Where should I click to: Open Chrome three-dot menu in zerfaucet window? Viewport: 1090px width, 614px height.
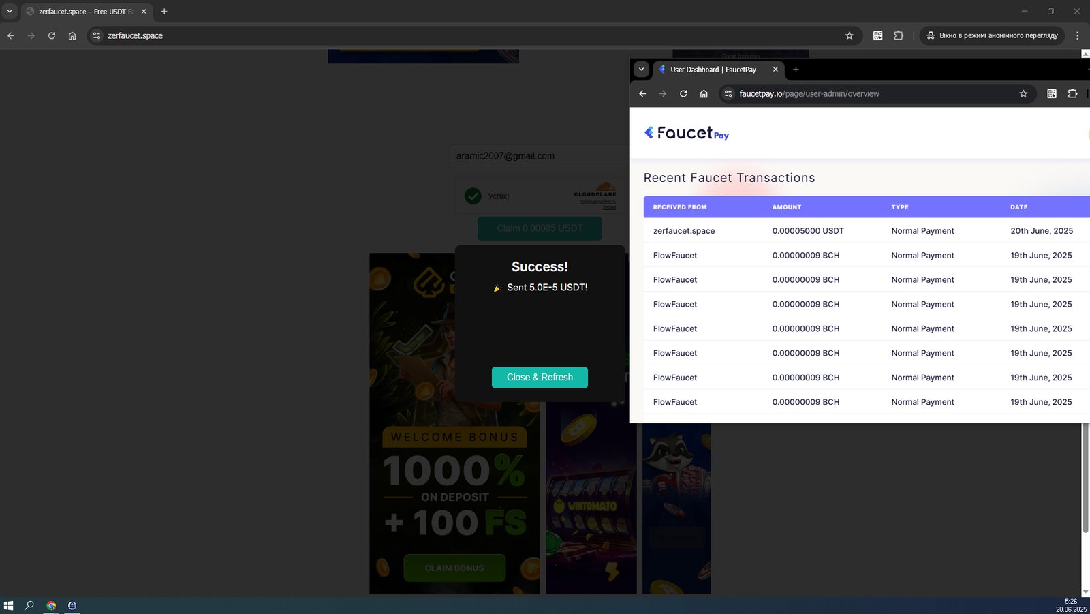click(x=1077, y=35)
